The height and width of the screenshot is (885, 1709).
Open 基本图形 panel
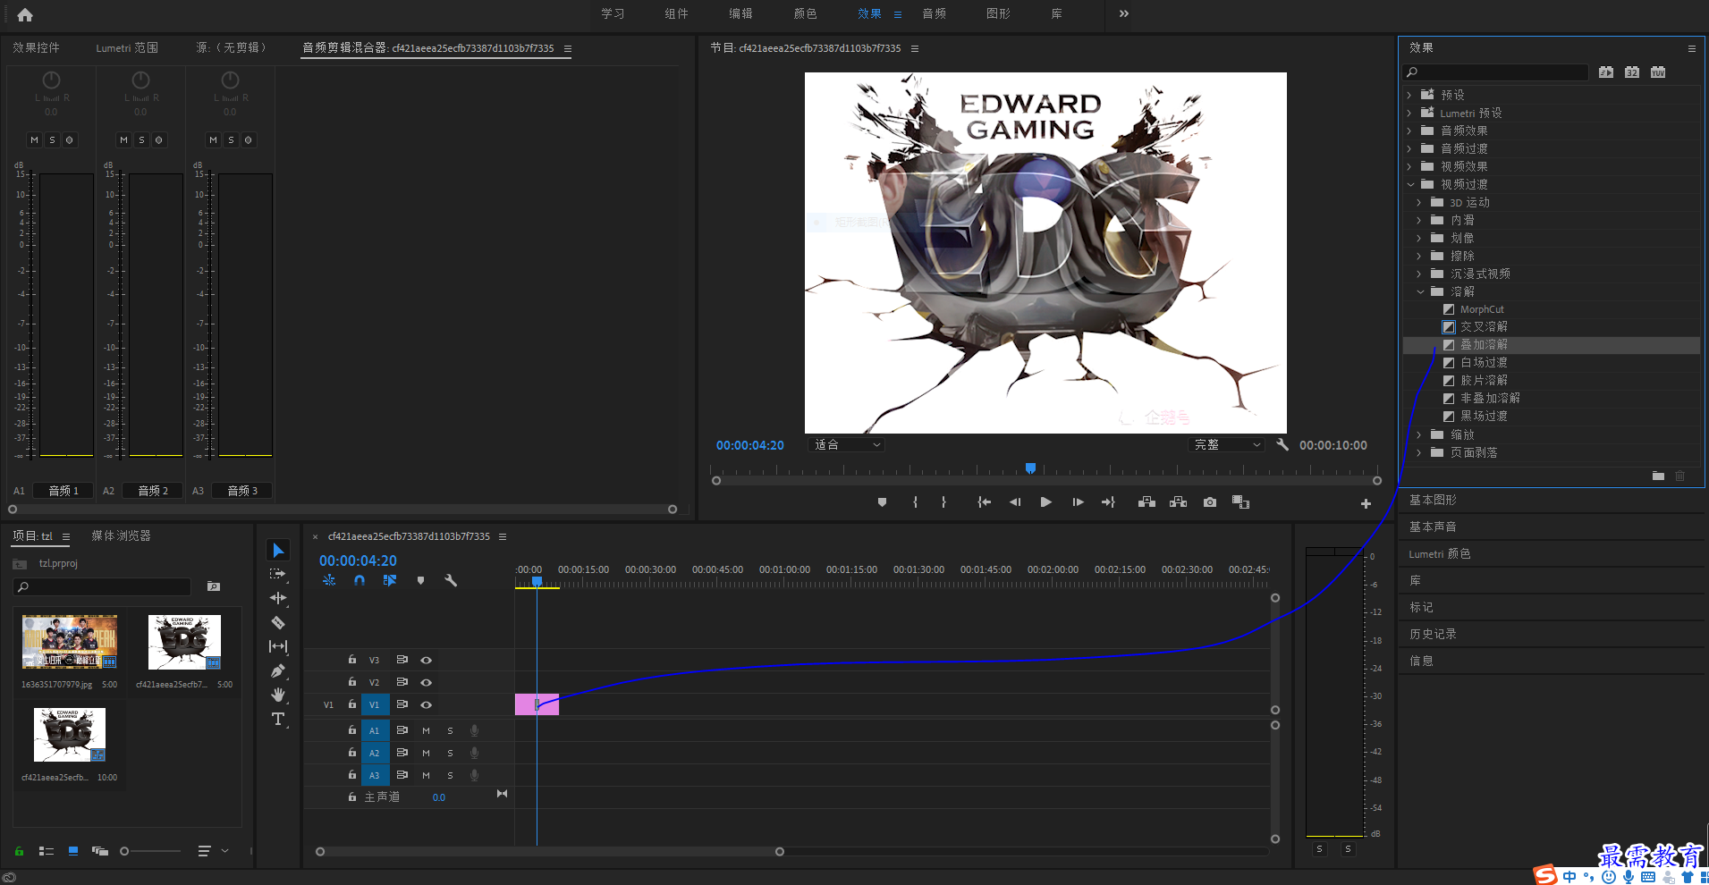tap(1433, 500)
